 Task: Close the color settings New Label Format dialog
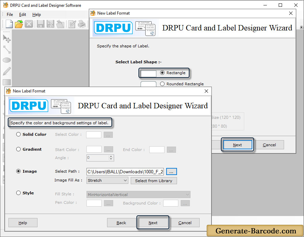206,91
